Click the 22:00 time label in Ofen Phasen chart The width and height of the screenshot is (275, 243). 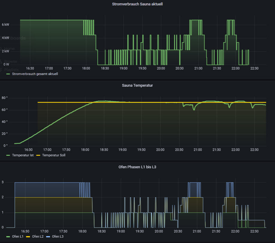(x=235, y=231)
